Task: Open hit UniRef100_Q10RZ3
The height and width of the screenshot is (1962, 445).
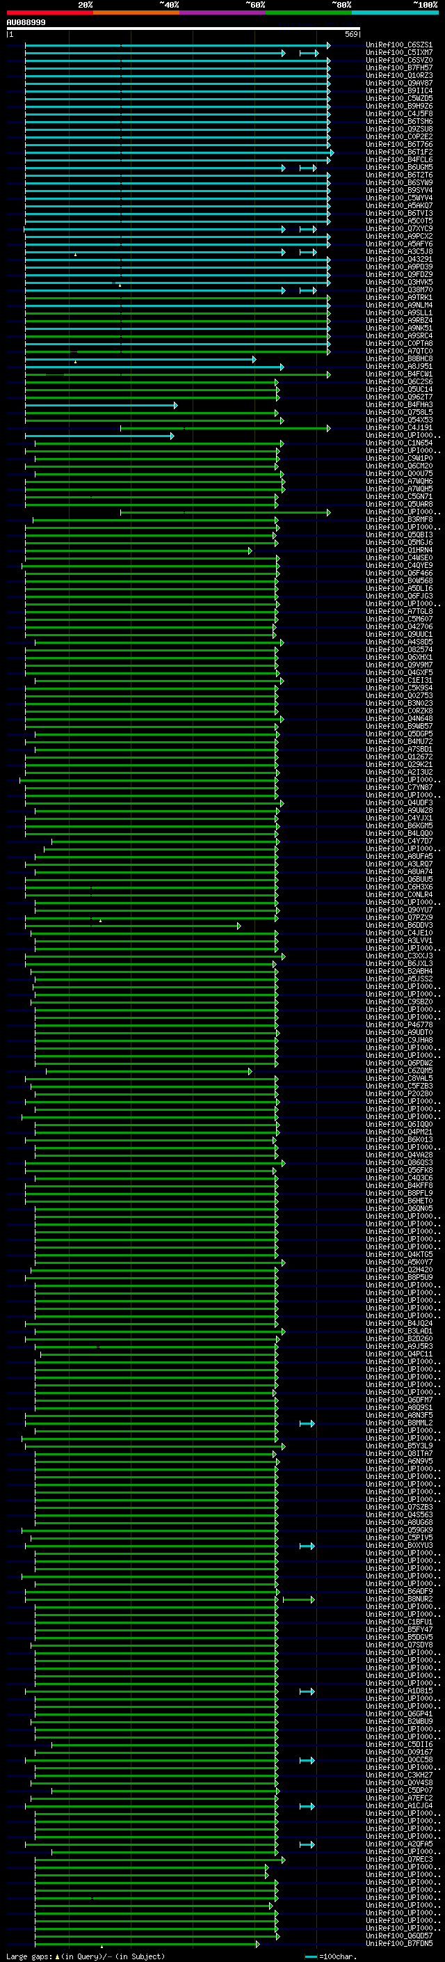Action: coord(399,75)
